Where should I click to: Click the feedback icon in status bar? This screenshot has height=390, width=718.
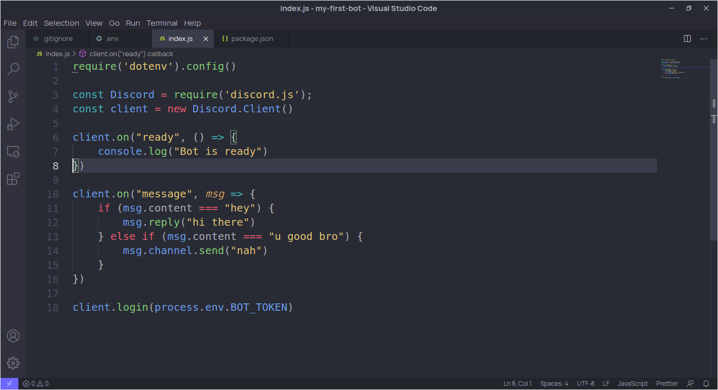[x=691, y=384]
